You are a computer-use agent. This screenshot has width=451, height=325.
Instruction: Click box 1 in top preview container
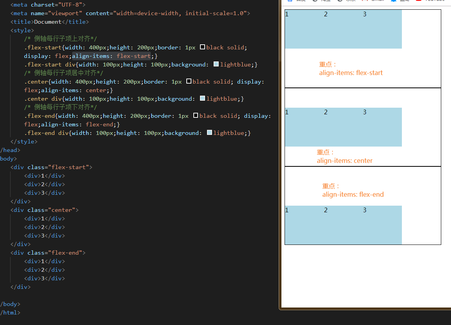[304, 29]
